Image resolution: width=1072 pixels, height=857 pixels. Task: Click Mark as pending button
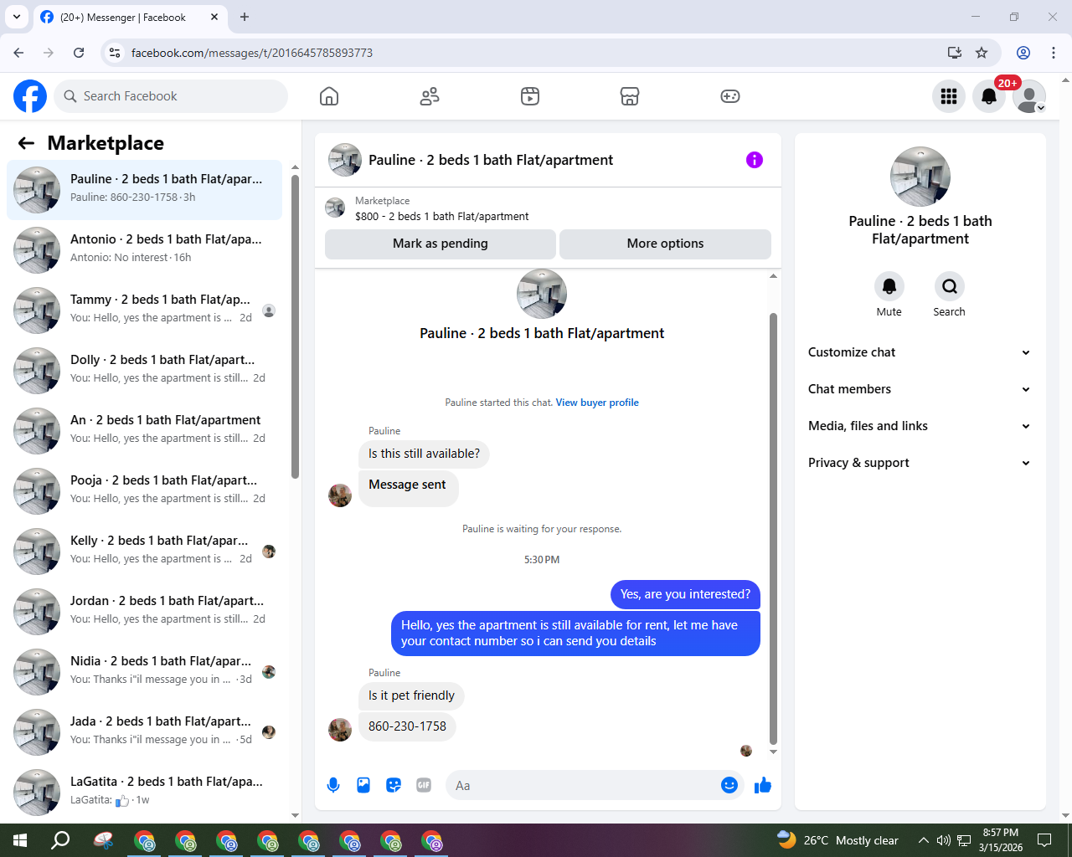coord(441,244)
